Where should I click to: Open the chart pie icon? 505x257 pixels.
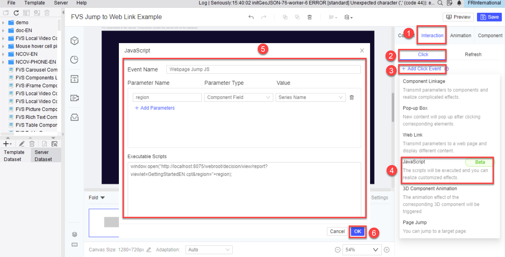(x=74, y=60)
